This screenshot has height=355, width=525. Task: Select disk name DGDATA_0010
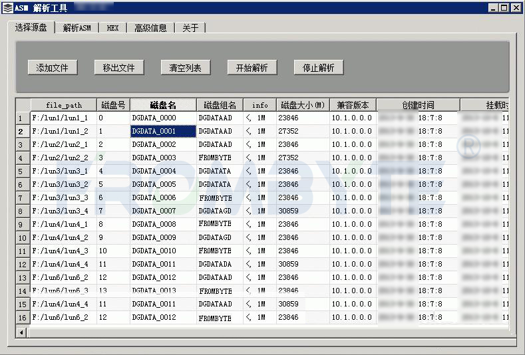[x=163, y=251]
